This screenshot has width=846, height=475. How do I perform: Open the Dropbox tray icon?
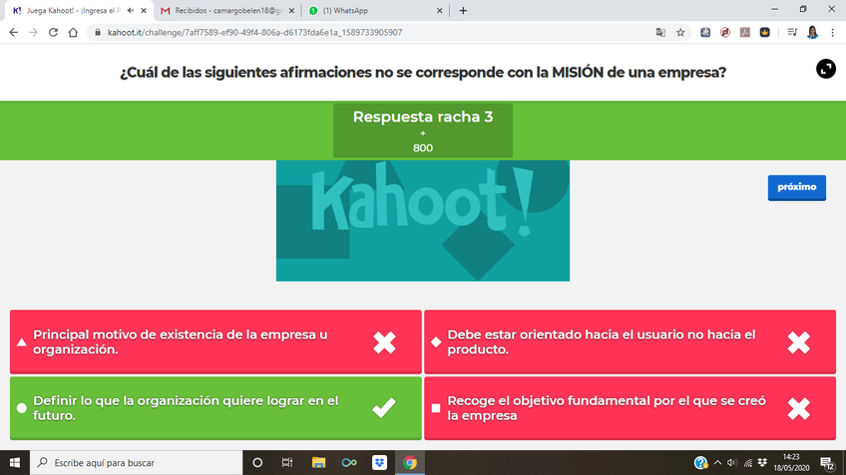point(762,463)
